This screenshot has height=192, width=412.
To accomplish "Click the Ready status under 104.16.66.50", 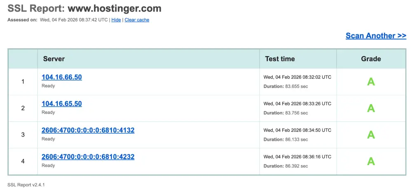I will click(48, 86).
